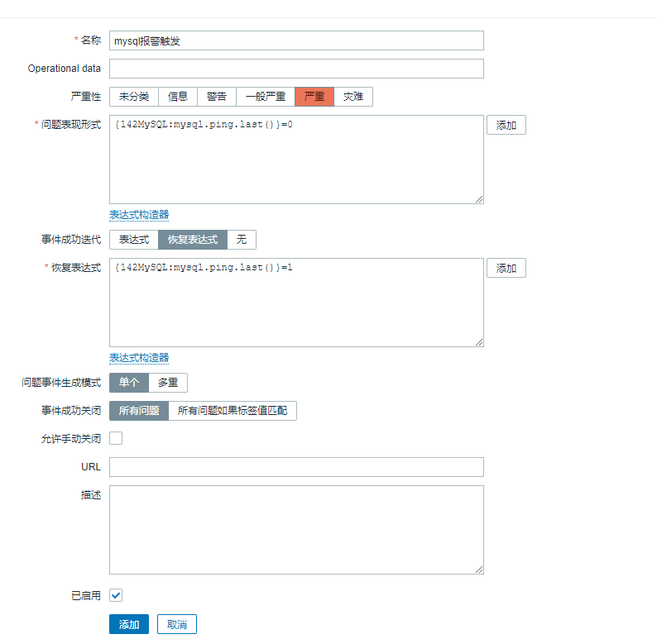Click 添加 next to recovery expression
Screen dimensions: 657x639
[x=506, y=268]
